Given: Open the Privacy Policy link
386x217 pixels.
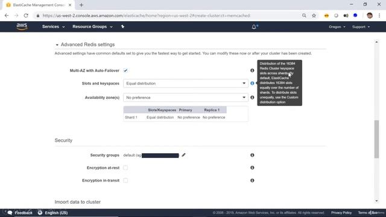Looking at the screenshot, I should coord(341,213).
